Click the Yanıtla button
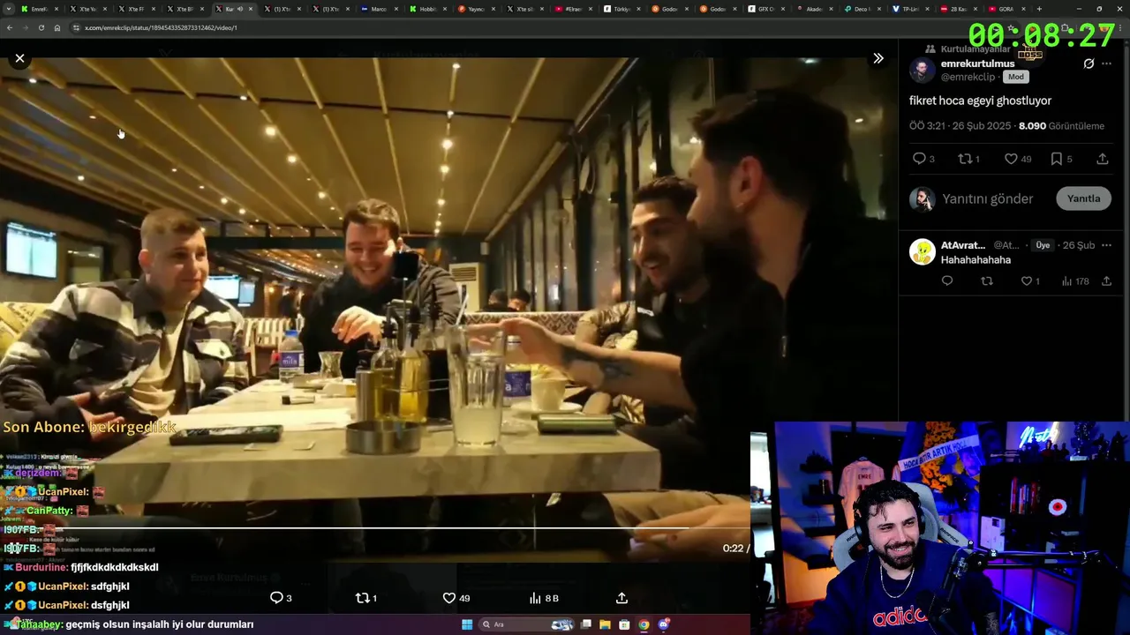The height and width of the screenshot is (635, 1130). [1083, 198]
